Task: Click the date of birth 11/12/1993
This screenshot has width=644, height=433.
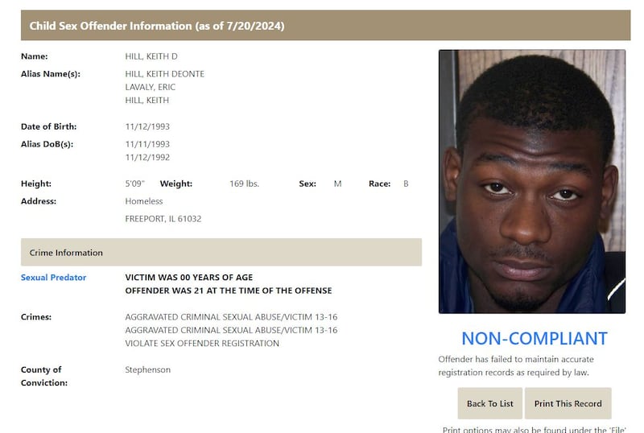Action: (x=147, y=126)
